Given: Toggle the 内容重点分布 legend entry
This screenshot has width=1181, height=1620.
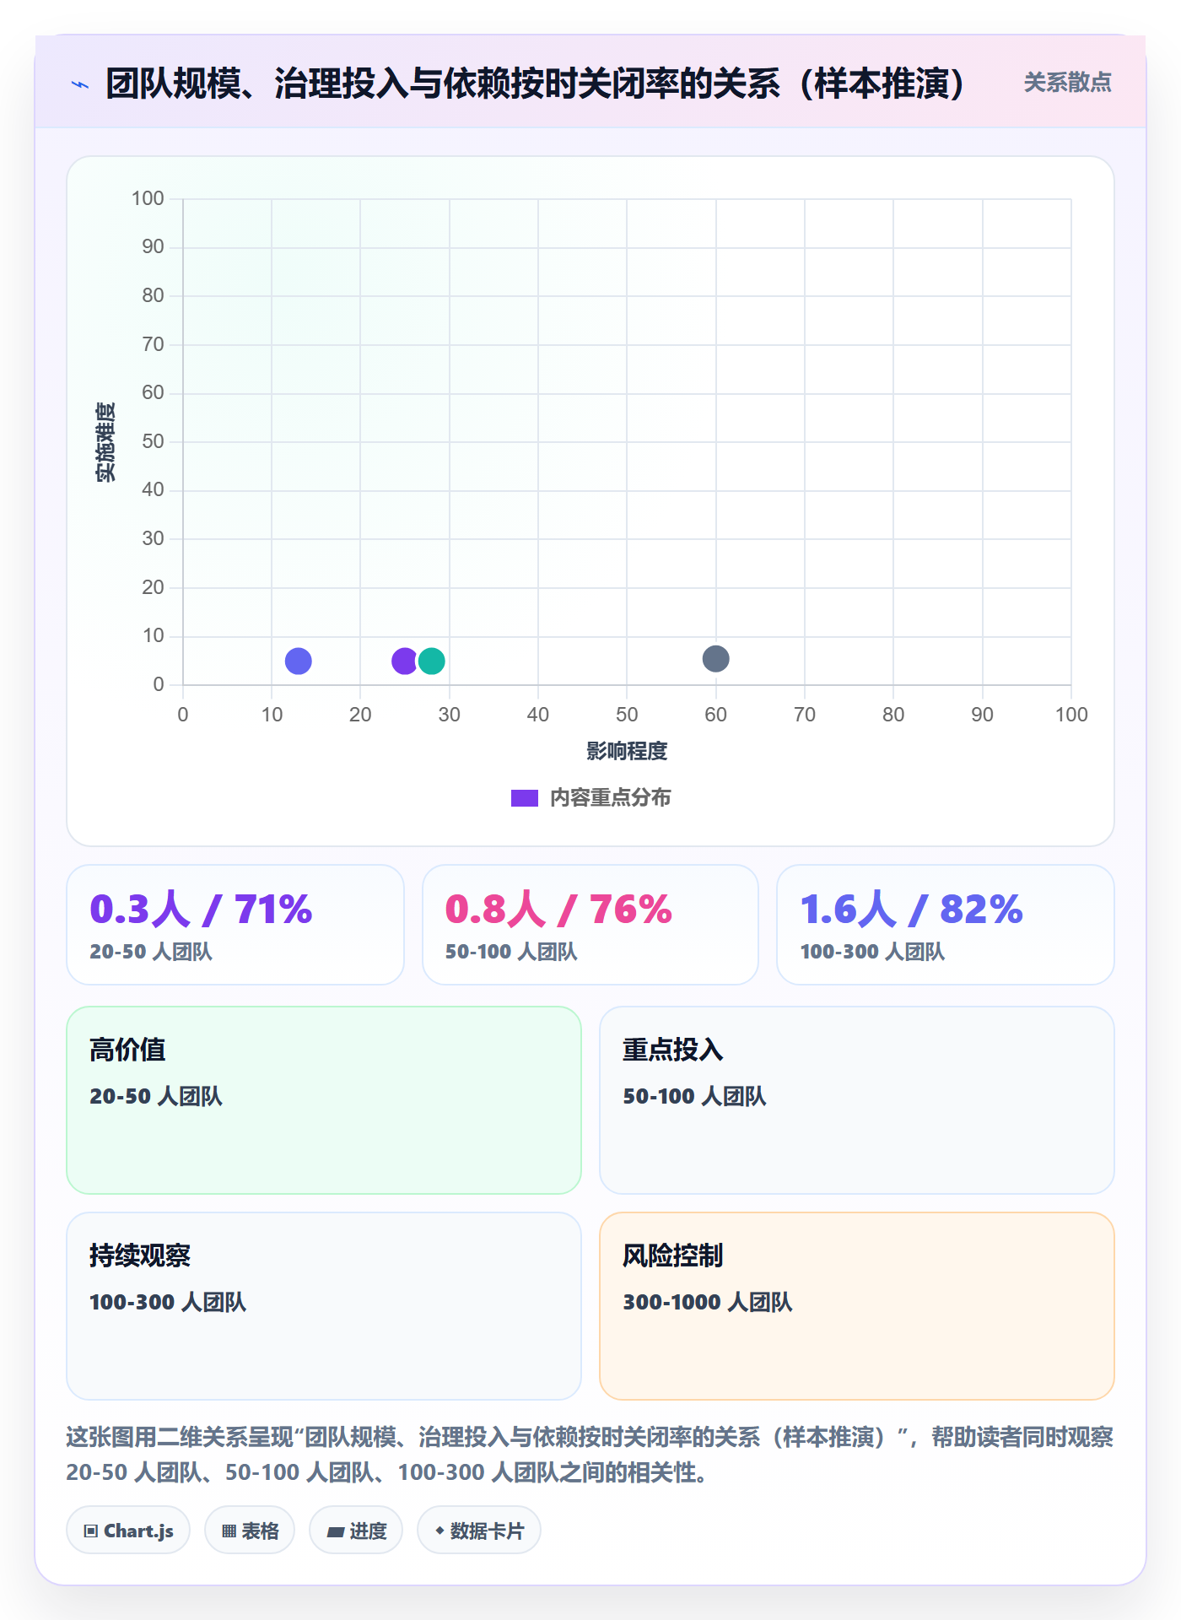Looking at the screenshot, I should click(x=590, y=797).
